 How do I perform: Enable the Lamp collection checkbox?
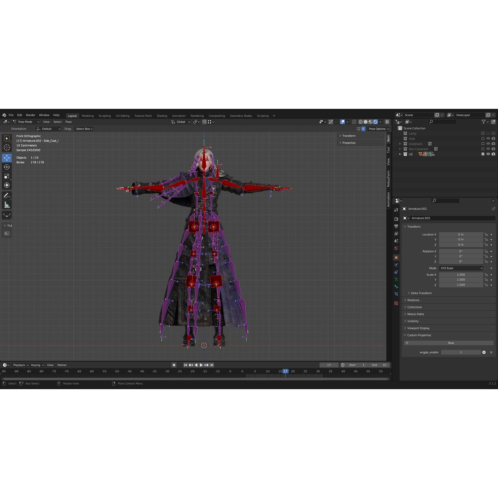pos(483,133)
